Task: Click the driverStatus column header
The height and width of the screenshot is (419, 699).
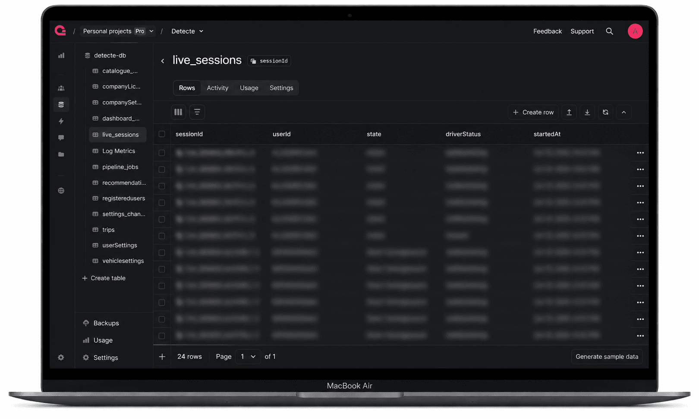Action: (463, 134)
